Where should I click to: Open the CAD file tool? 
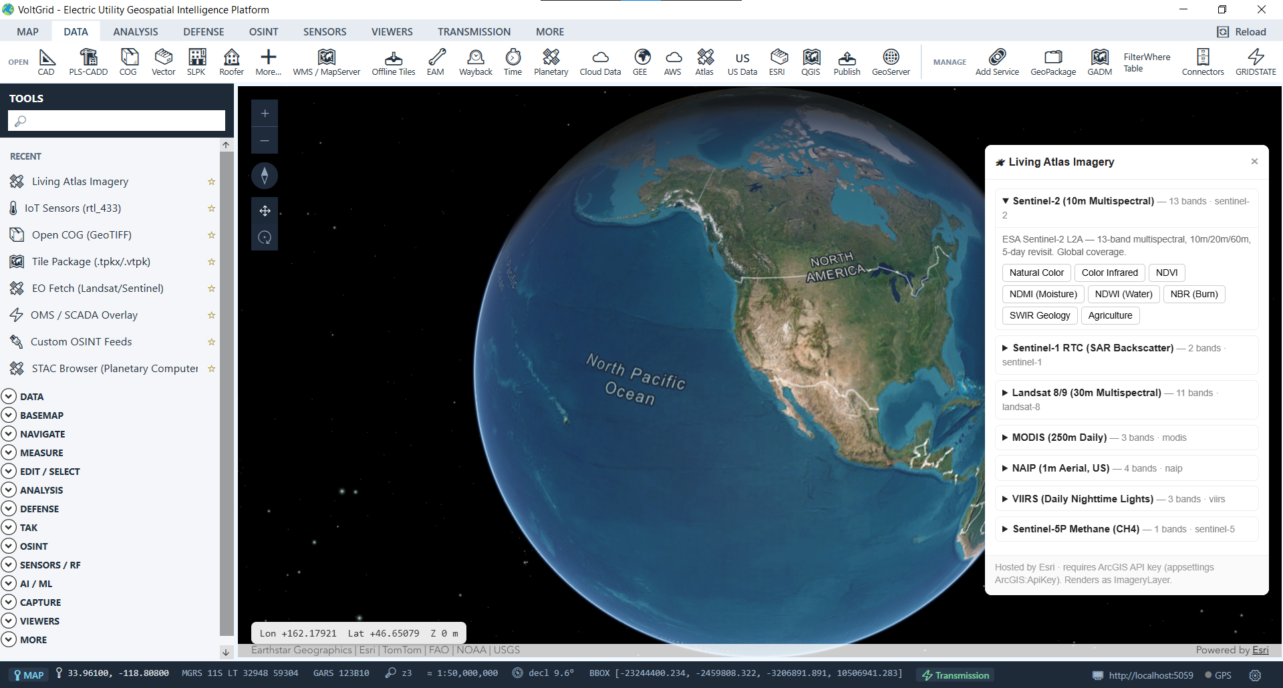click(x=46, y=62)
